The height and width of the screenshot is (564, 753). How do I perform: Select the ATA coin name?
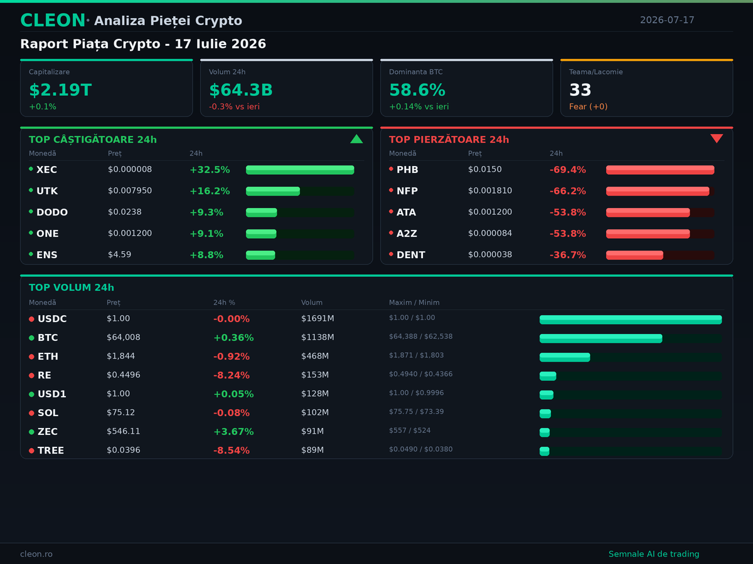[407, 212]
